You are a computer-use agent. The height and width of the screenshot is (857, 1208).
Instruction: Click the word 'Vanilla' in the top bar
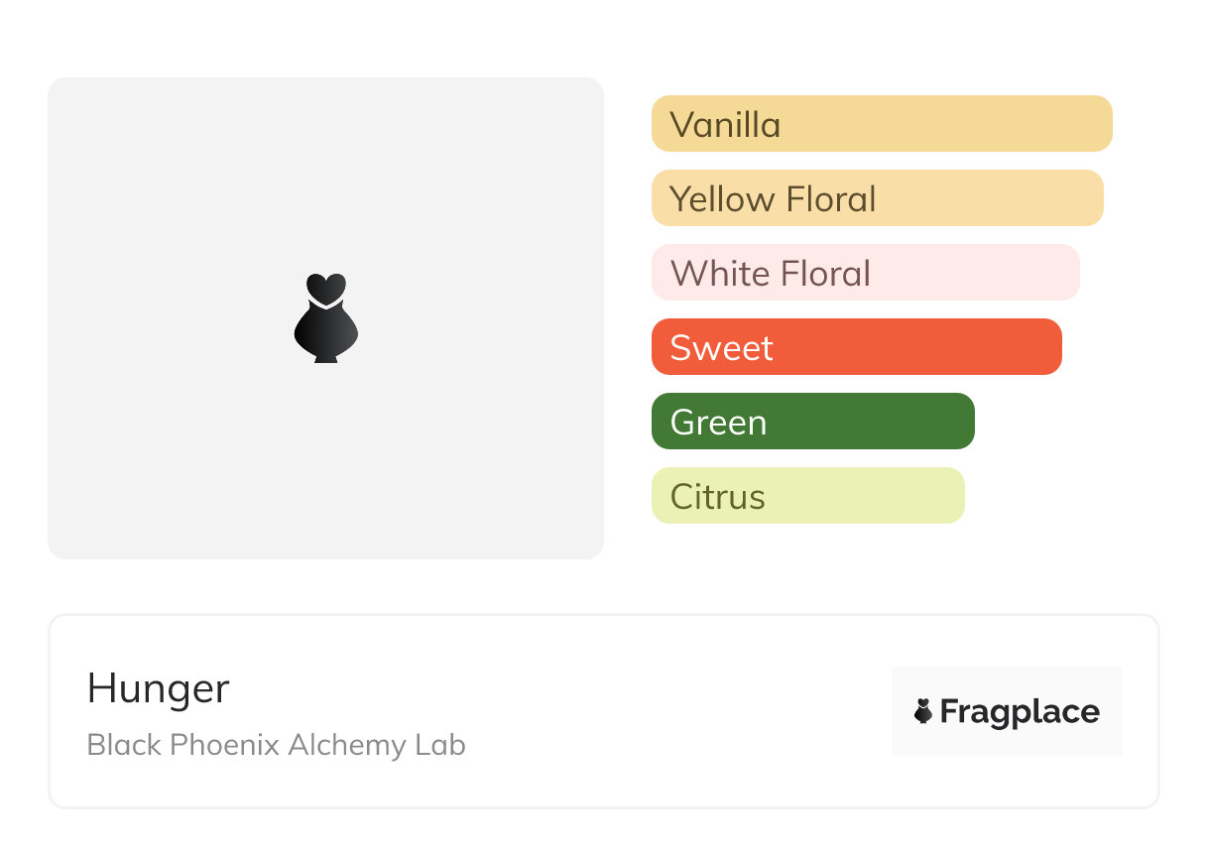725,125
